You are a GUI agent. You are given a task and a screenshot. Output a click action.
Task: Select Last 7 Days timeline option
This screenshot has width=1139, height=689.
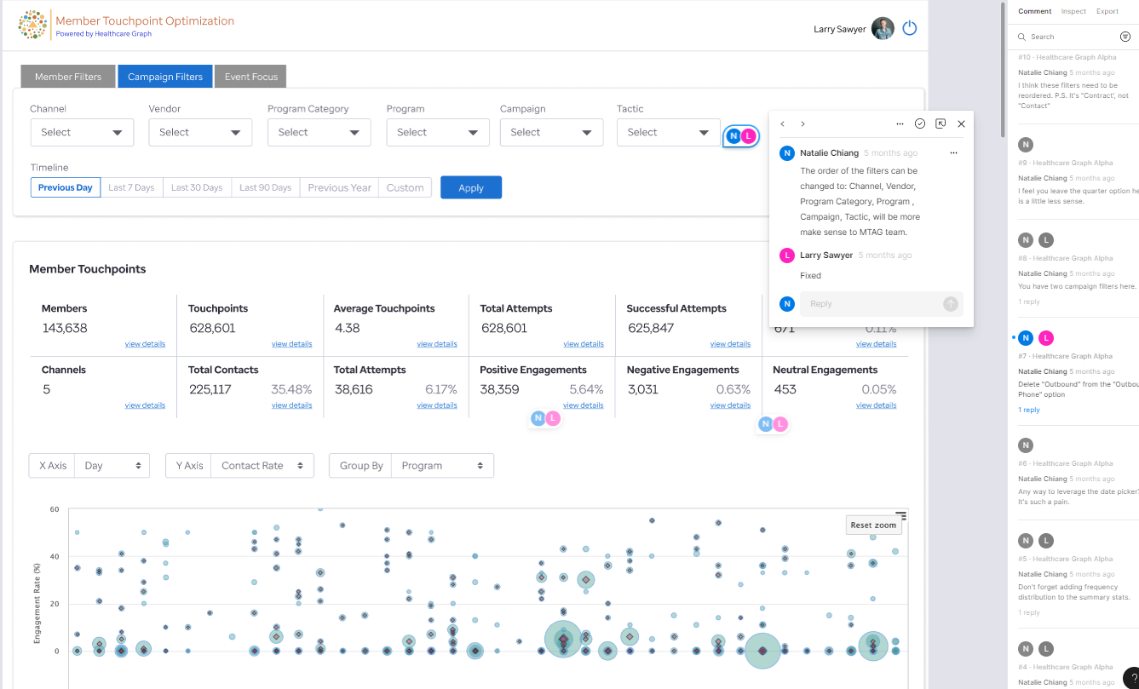pos(131,187)
